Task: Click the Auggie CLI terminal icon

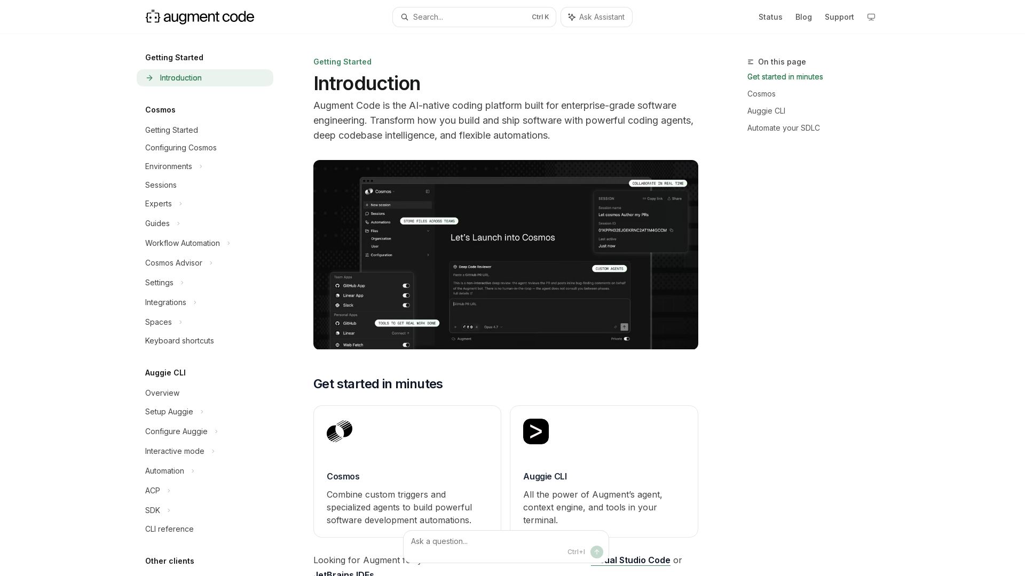Action: pos(536,431)
